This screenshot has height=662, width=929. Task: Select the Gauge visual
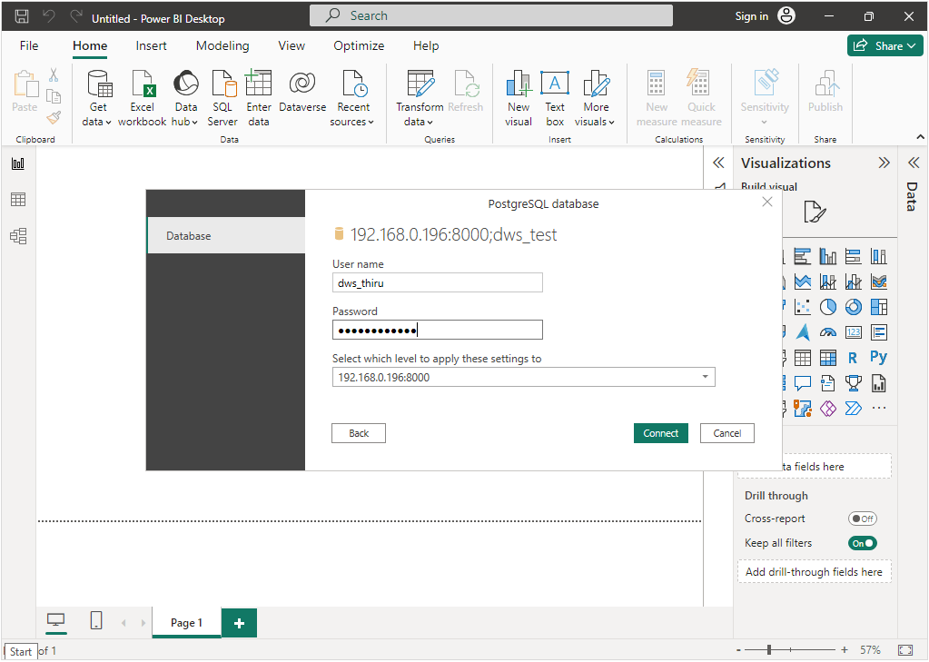pyautogui.click(x=827, y=332)
